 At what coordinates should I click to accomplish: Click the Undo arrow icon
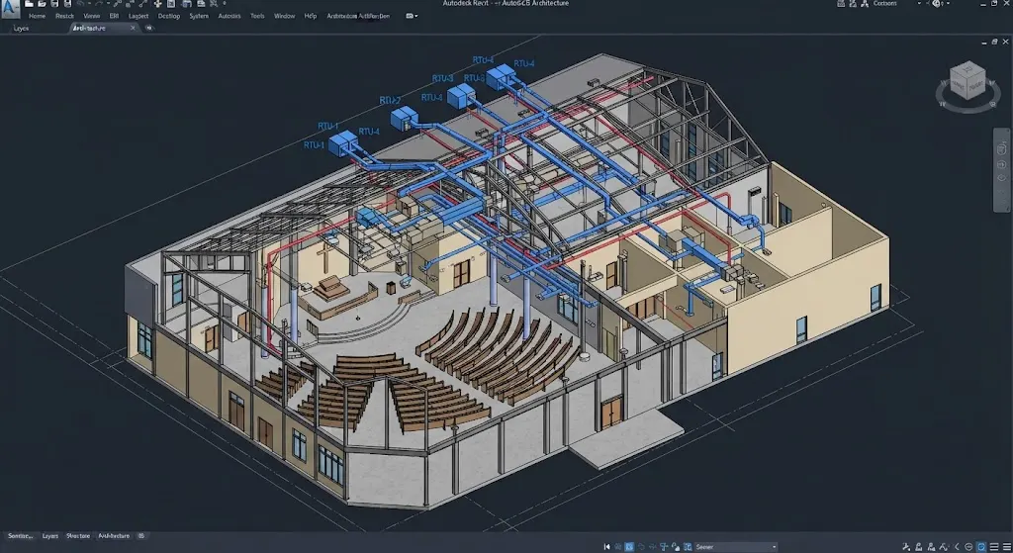[x=81, y=4]
